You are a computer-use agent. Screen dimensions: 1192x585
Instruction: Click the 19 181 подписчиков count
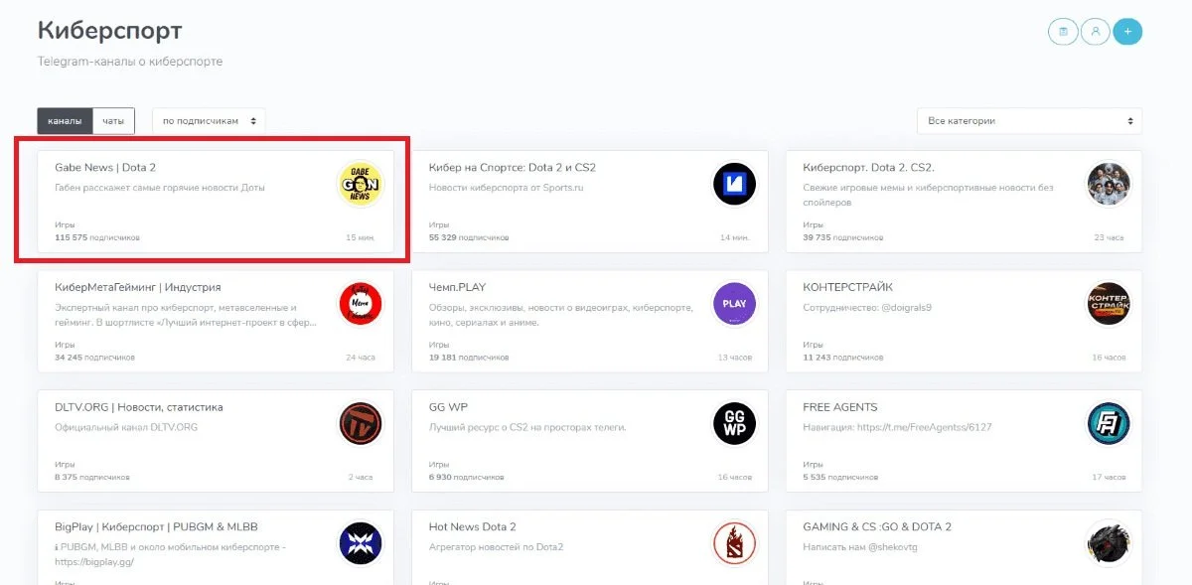coord(469,358)
